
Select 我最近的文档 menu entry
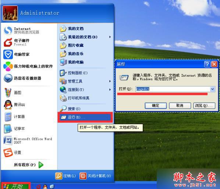[85, 37]
